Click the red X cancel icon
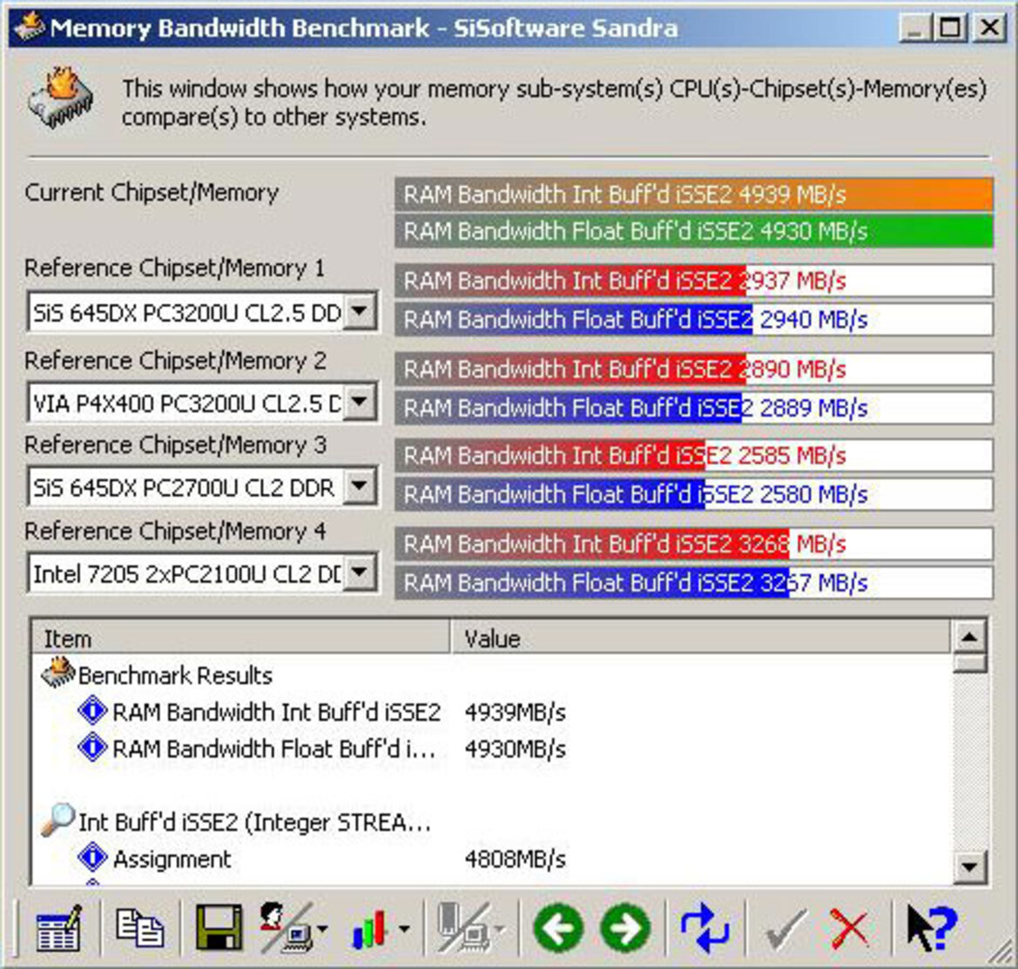The height and width of the screenshot is (969, 1018). tap(849, 929)
